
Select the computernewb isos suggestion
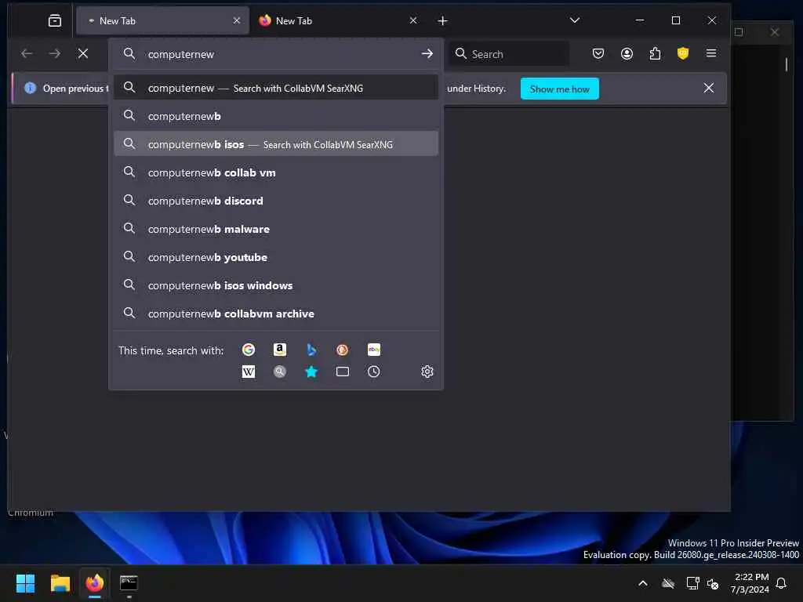(x=275, y=144)
